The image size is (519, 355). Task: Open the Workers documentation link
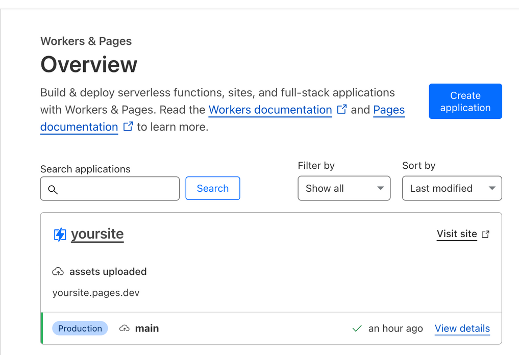(270, 110)
